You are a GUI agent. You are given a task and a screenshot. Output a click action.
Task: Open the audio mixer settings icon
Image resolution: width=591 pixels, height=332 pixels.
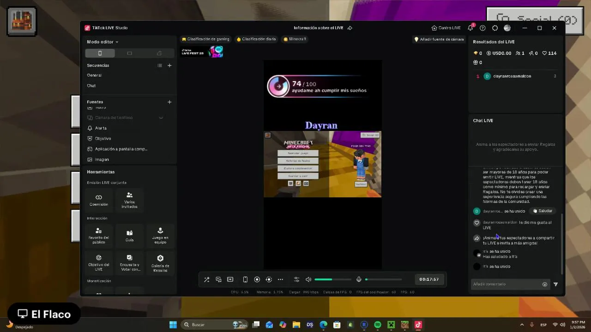[x=296, y=279]
